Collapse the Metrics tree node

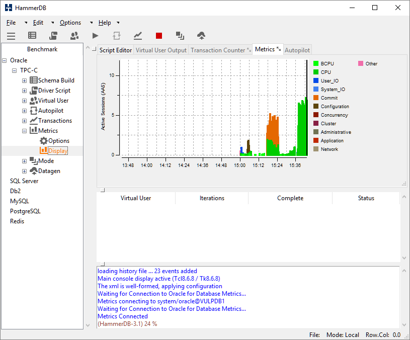(24, 131)
